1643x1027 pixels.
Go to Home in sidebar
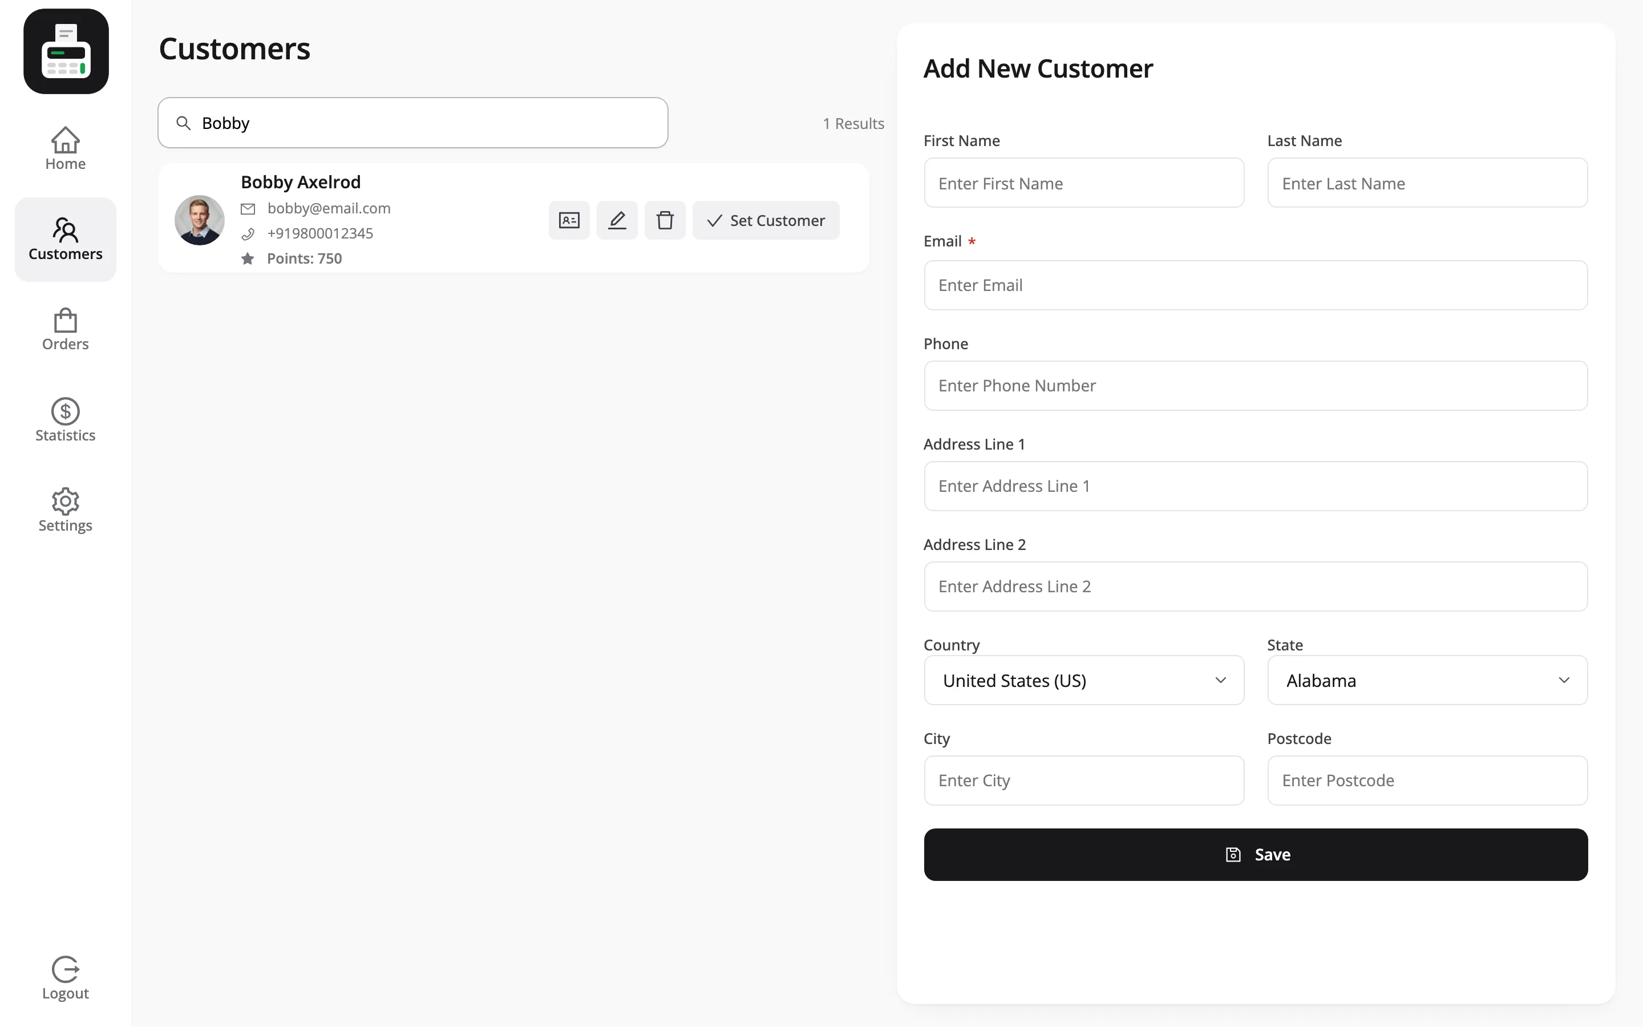point(65,149)
